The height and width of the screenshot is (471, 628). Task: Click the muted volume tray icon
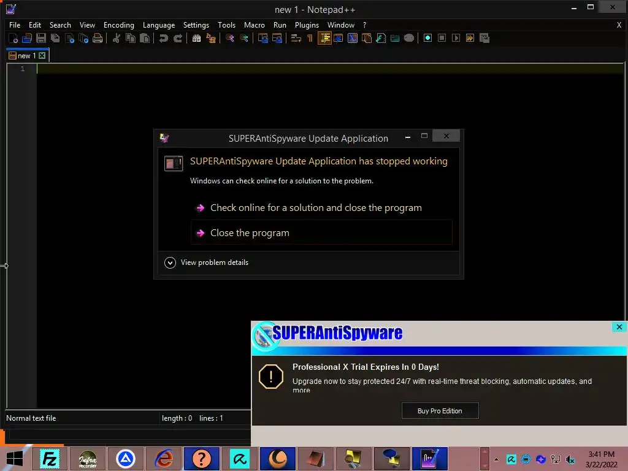[x=570, y=459]
